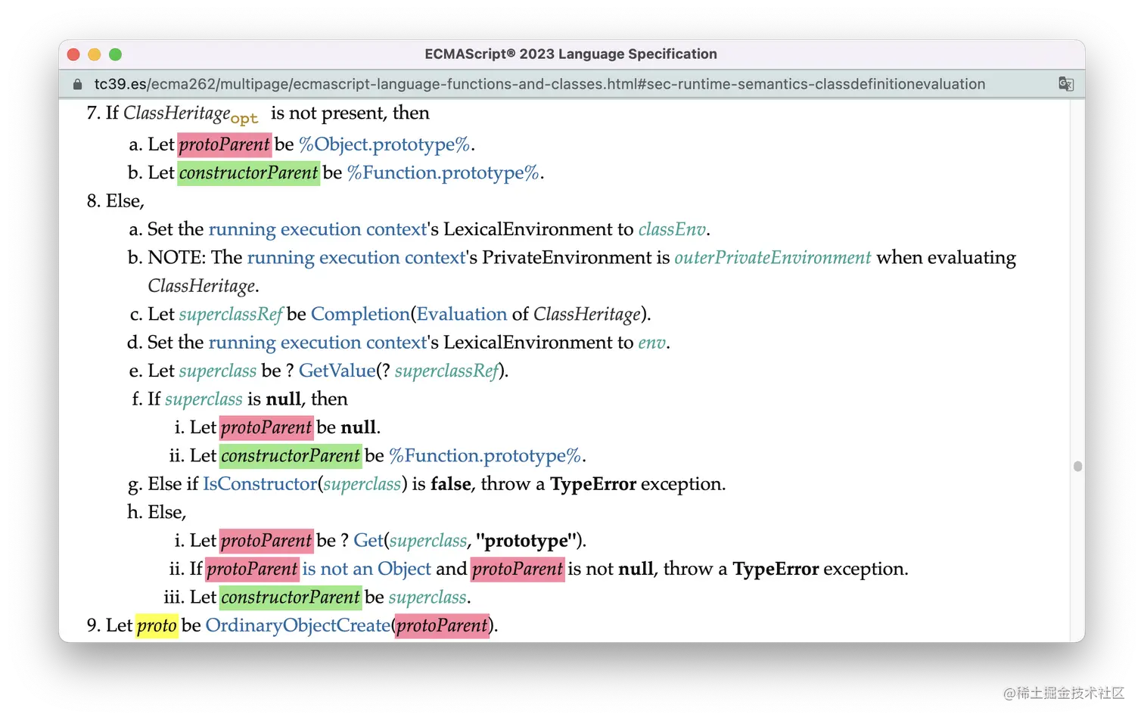The image size is (1144, 720).
Task: Open the IsConstructor link
Action: (x=260, y=484)
